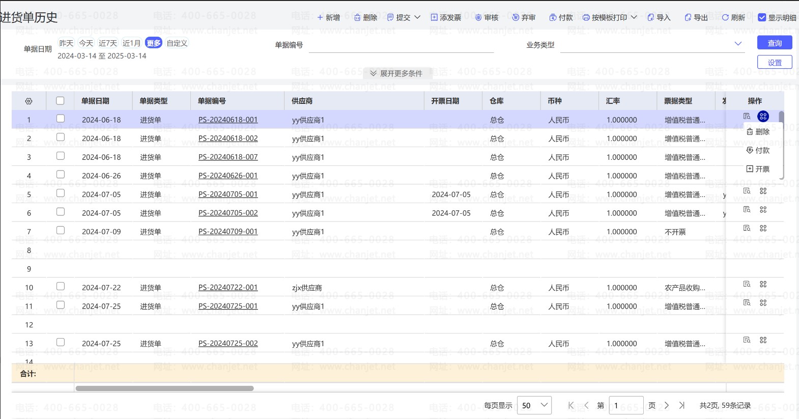Open more-actions icon for PS-20240705-002 row
The height and width of the screenshot is (419, 799).
tap(763, 209)
